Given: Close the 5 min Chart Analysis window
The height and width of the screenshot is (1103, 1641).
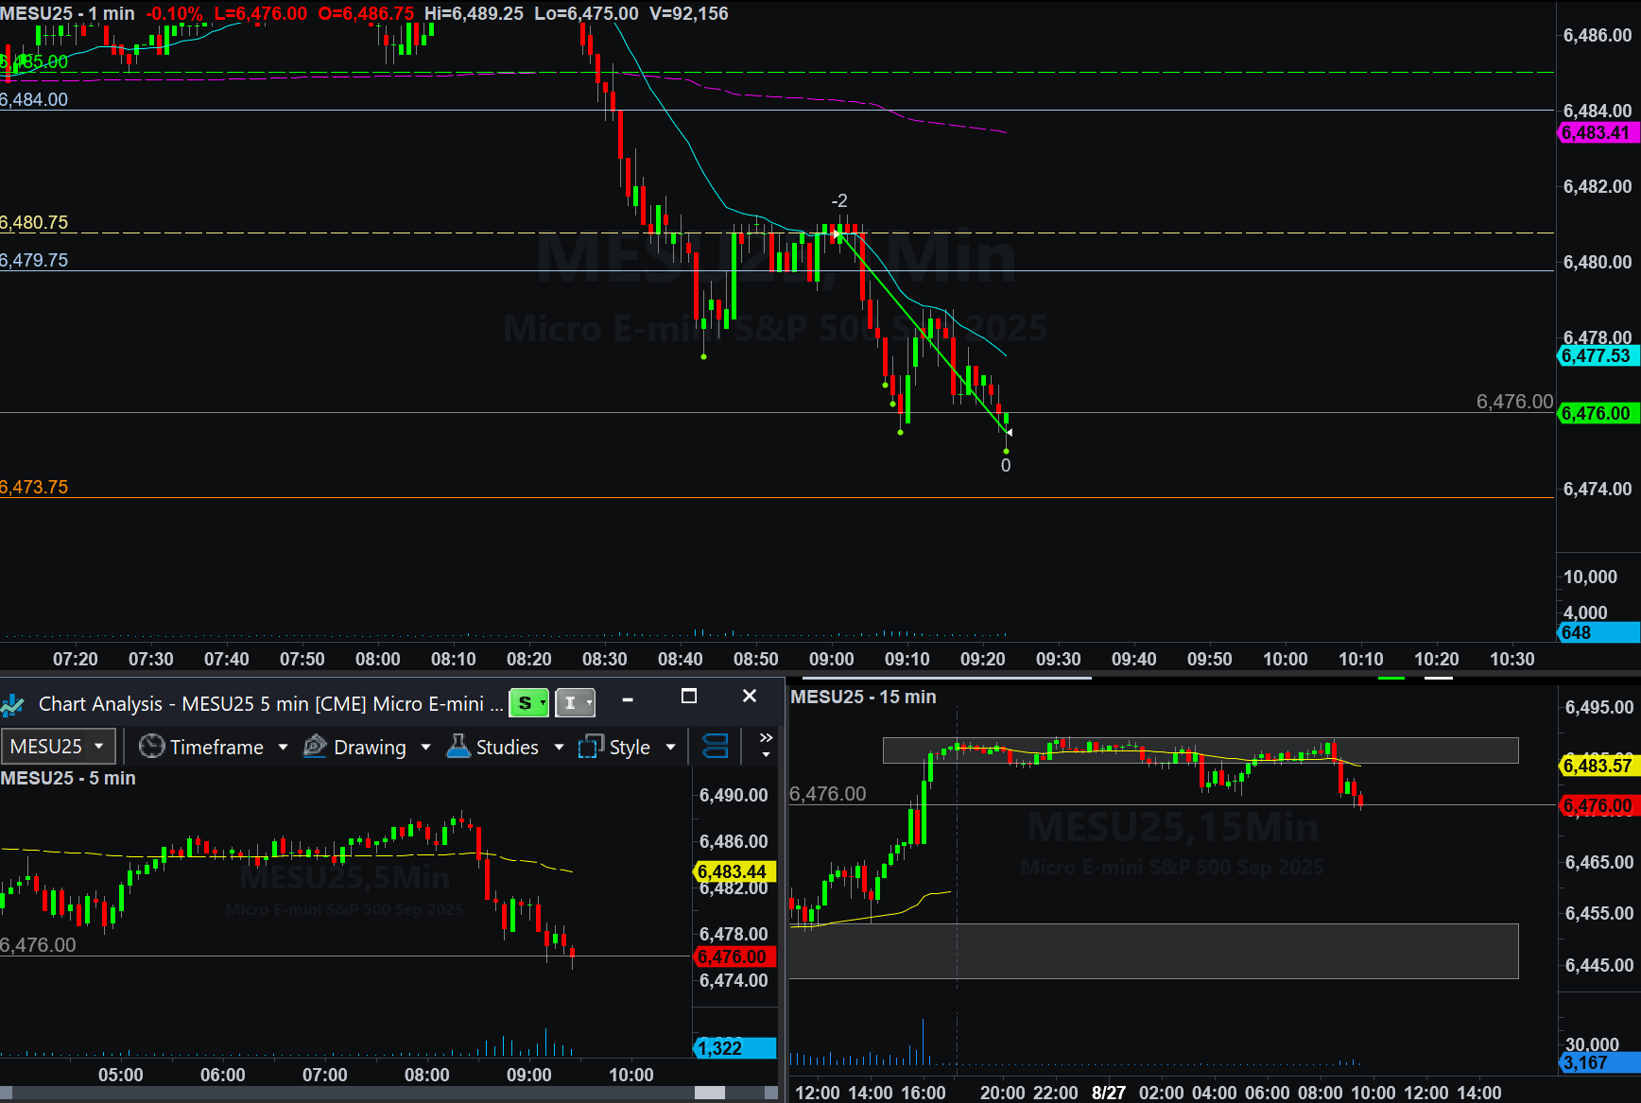Looking at the screenshot, I should [x=750, y=697].
